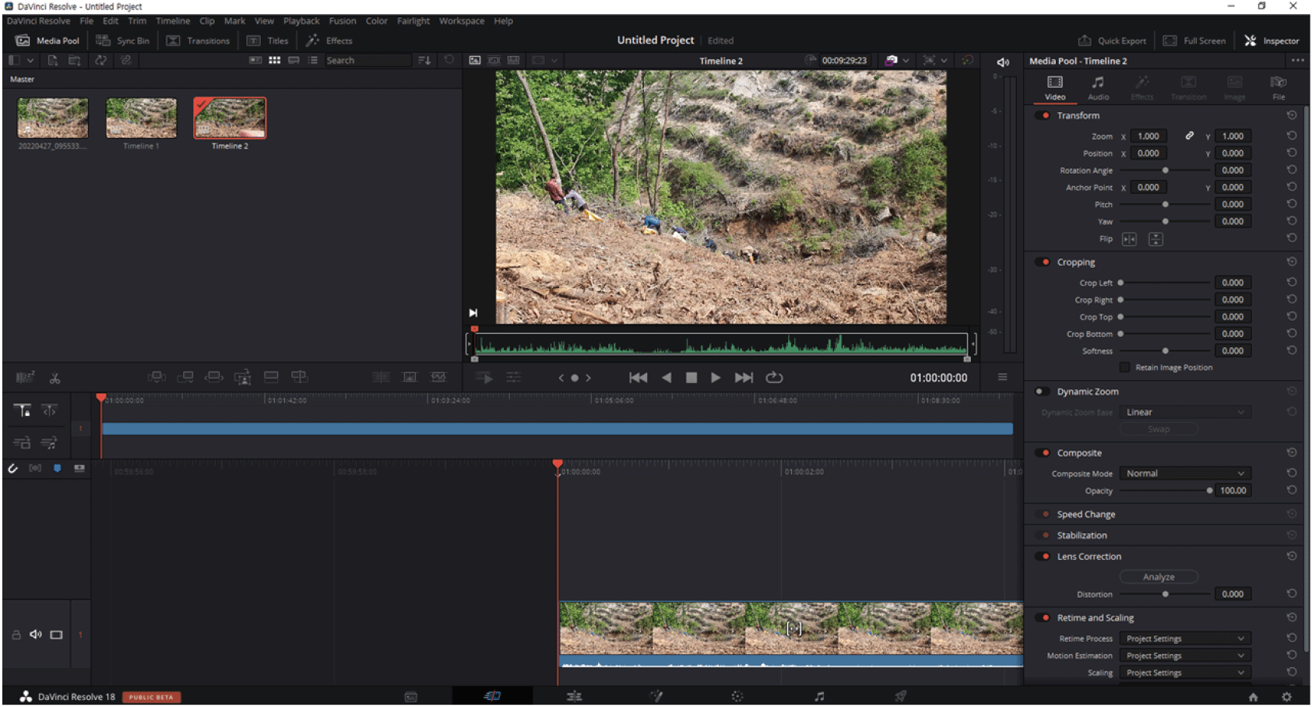Open the Fairlight menu
The width and height of the screenshot is (1312, 707).
[413, 21]
